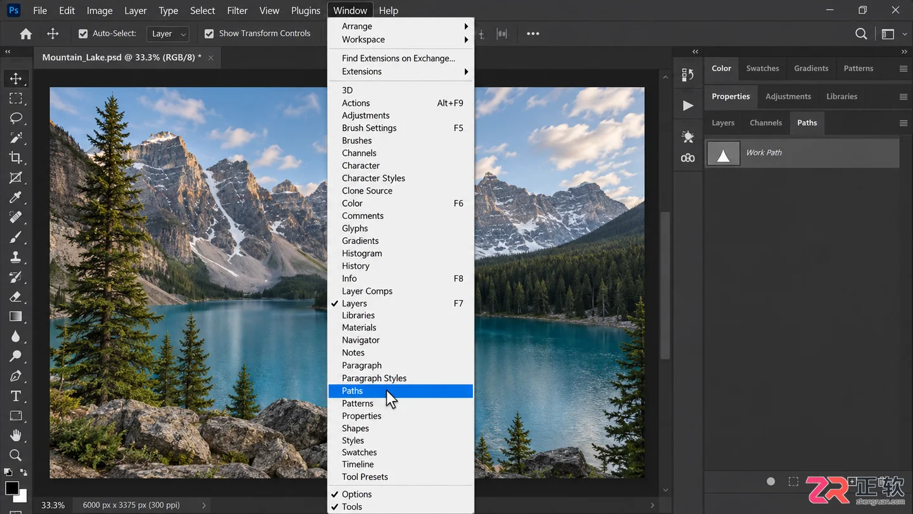The width and height of the screenshot is (913, 514).
Task: Open the History panel icon
Action: (688, 75)
